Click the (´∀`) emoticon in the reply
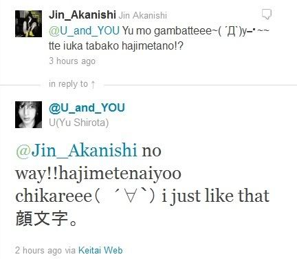The height and width of the screenshot is (259, 297). coord(126,196)
